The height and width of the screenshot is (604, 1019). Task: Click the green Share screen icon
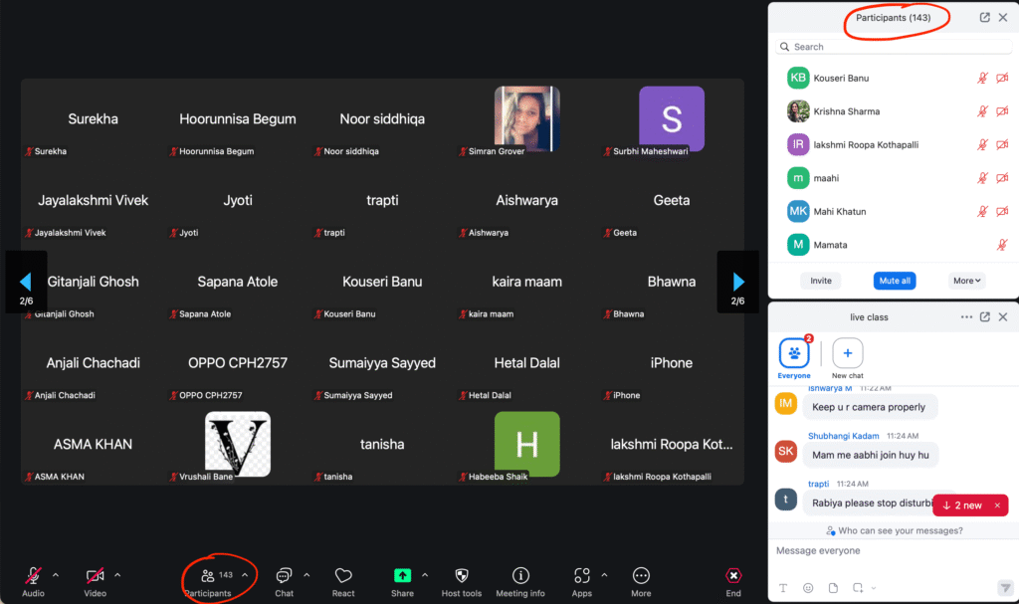(x=402, y=575)
